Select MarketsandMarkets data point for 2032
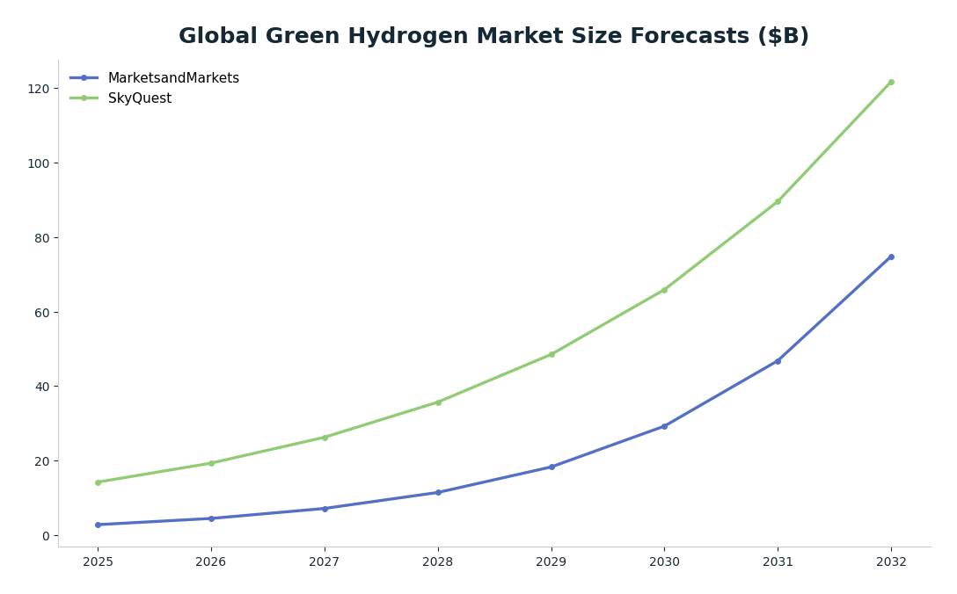This screenshot has width=957, height=594. (891, 257)
